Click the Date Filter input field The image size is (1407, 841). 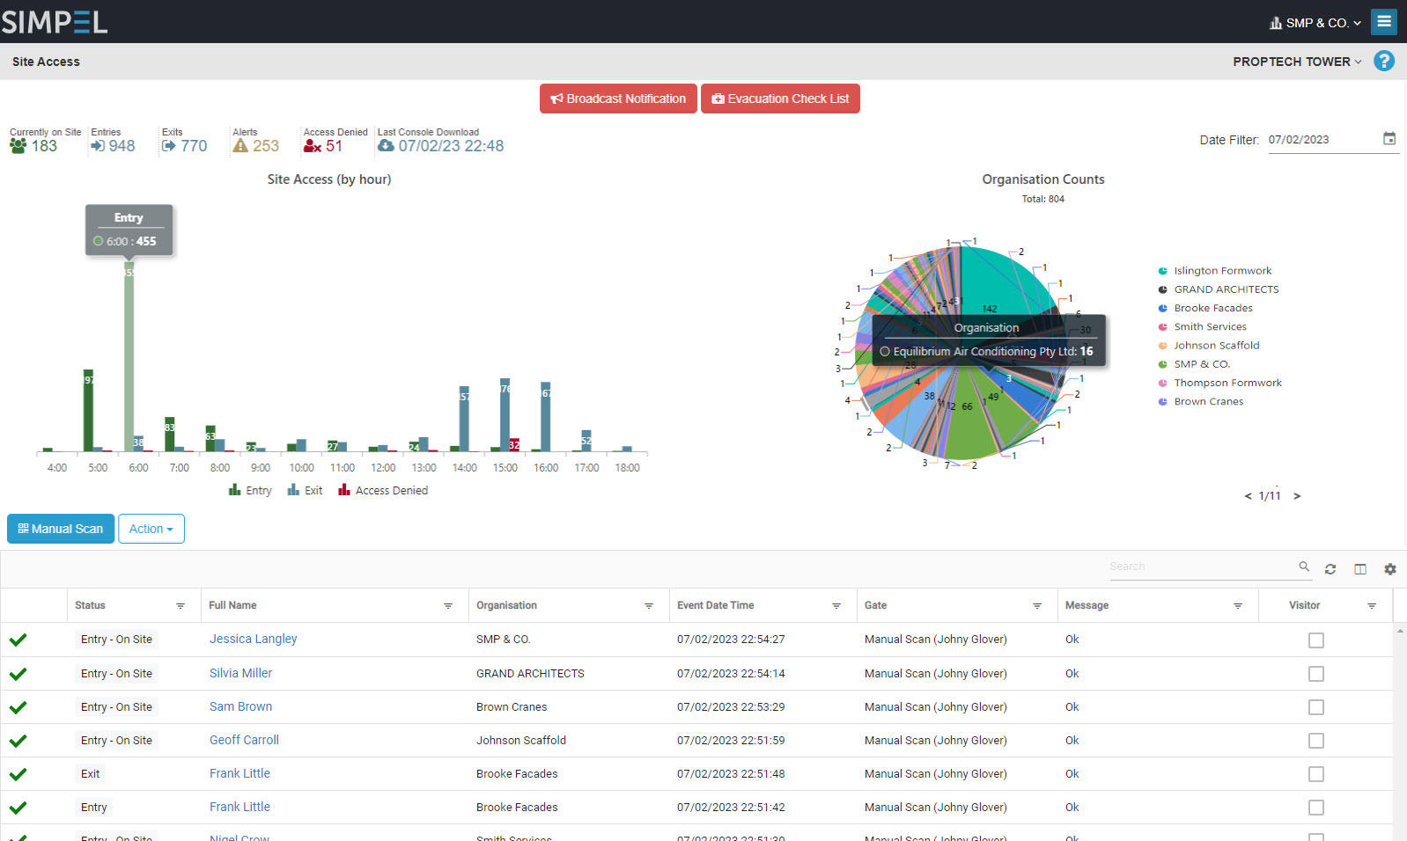[x=1324, y=139]
